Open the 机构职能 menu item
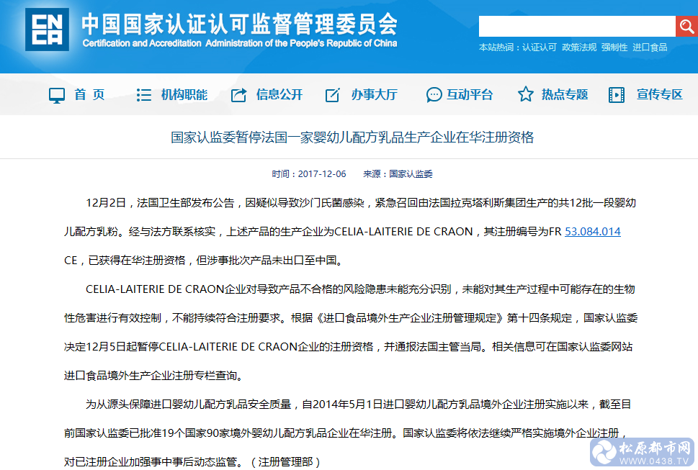 point(184,95)
